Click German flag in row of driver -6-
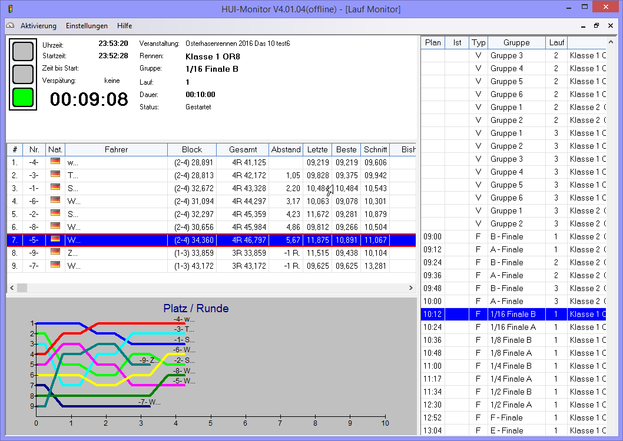Image resolution: width=623 pixels, height=441 pixels. [55, 199]
